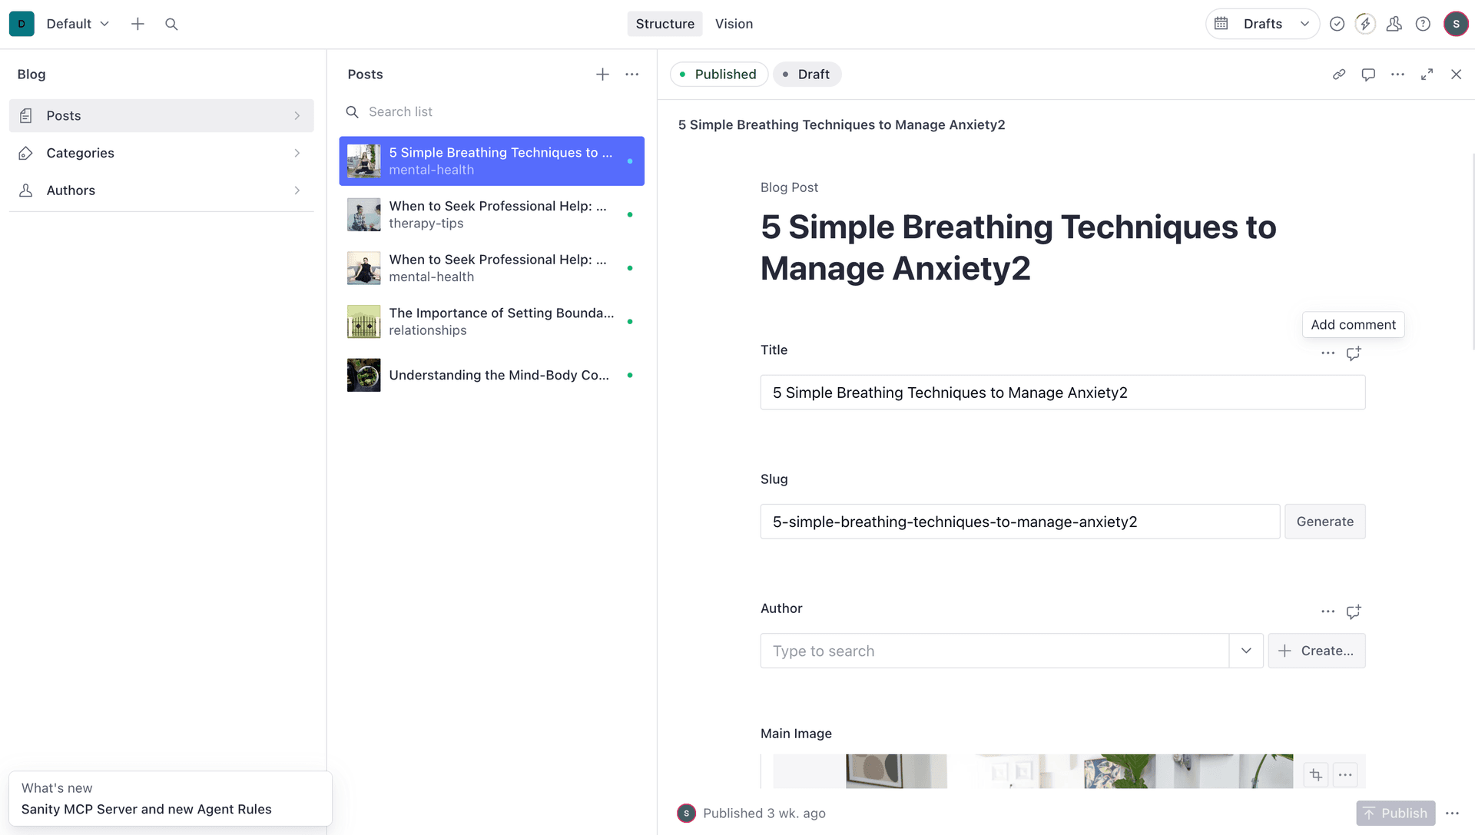Open the comments panel icon in the document header
The width and height of the screenshot is (1475, 835).
(1368, 74)
